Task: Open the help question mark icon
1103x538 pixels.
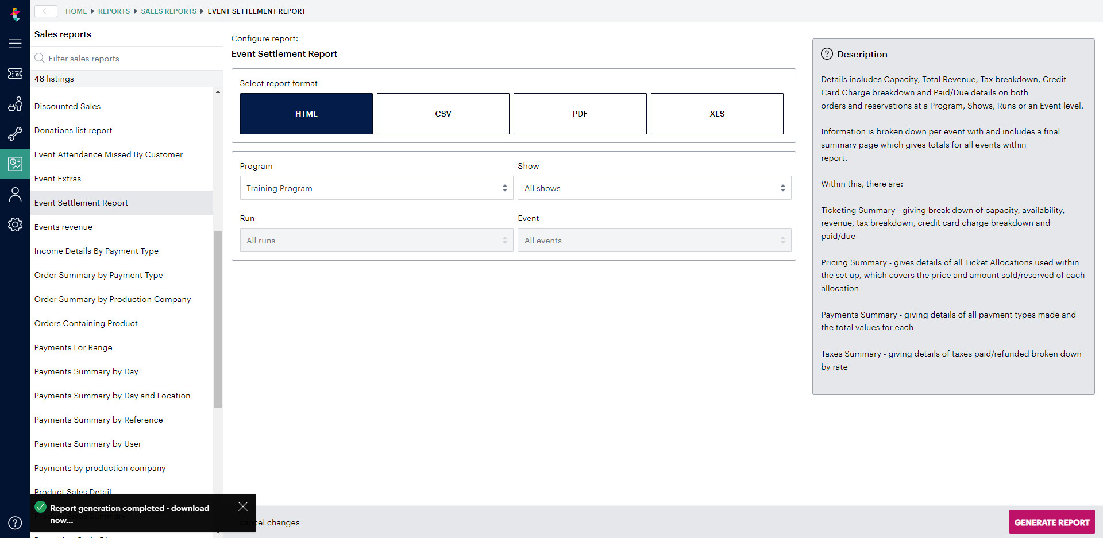Action: [15, 522]
